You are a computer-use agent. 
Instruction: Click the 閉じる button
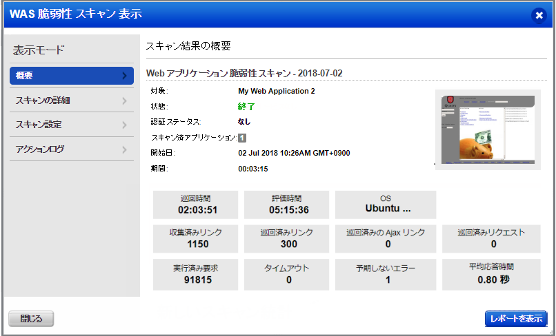coord(31,318)
